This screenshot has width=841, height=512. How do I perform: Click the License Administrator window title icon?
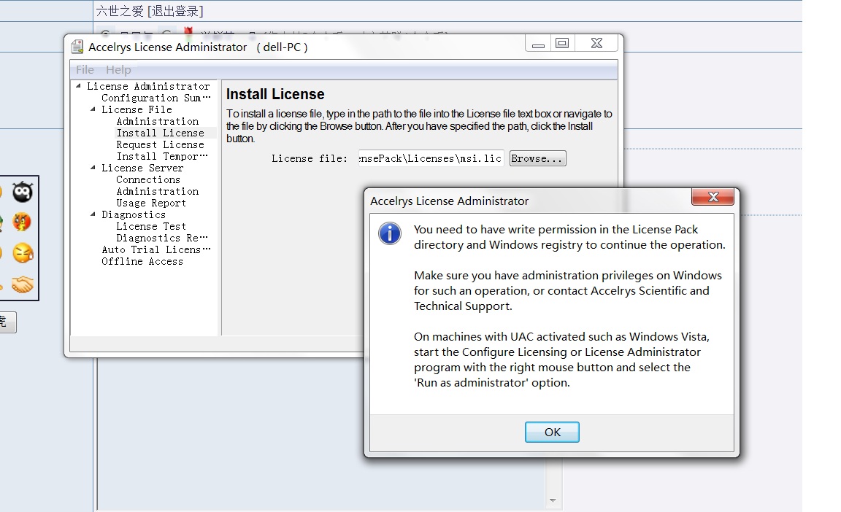pos(77,47)
